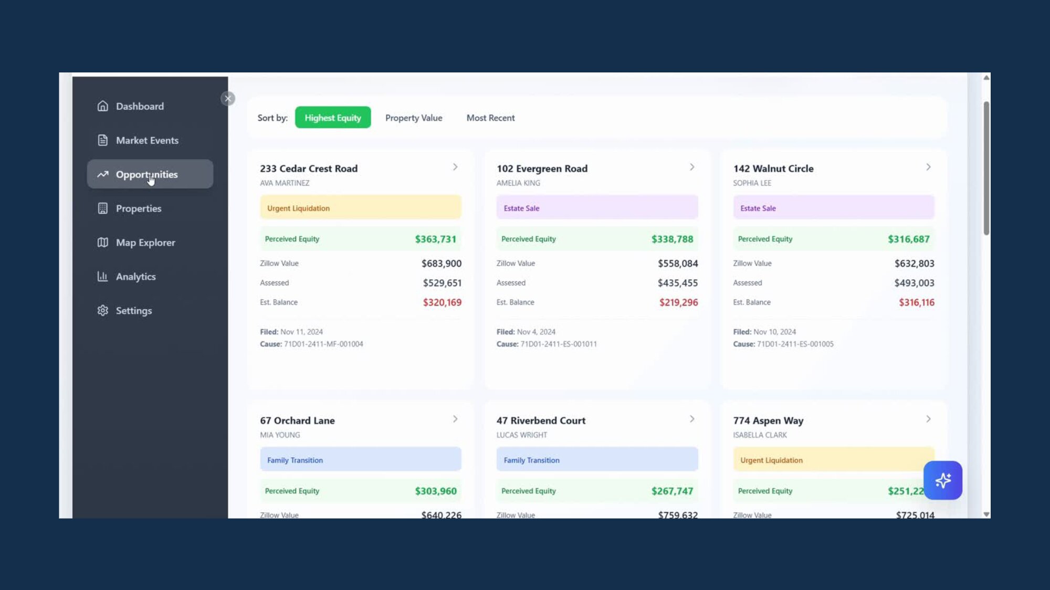Open Settings from the sidebar
Viewport: 1050px width, 590px height.
pyautogui.click(x=150, y=311)
